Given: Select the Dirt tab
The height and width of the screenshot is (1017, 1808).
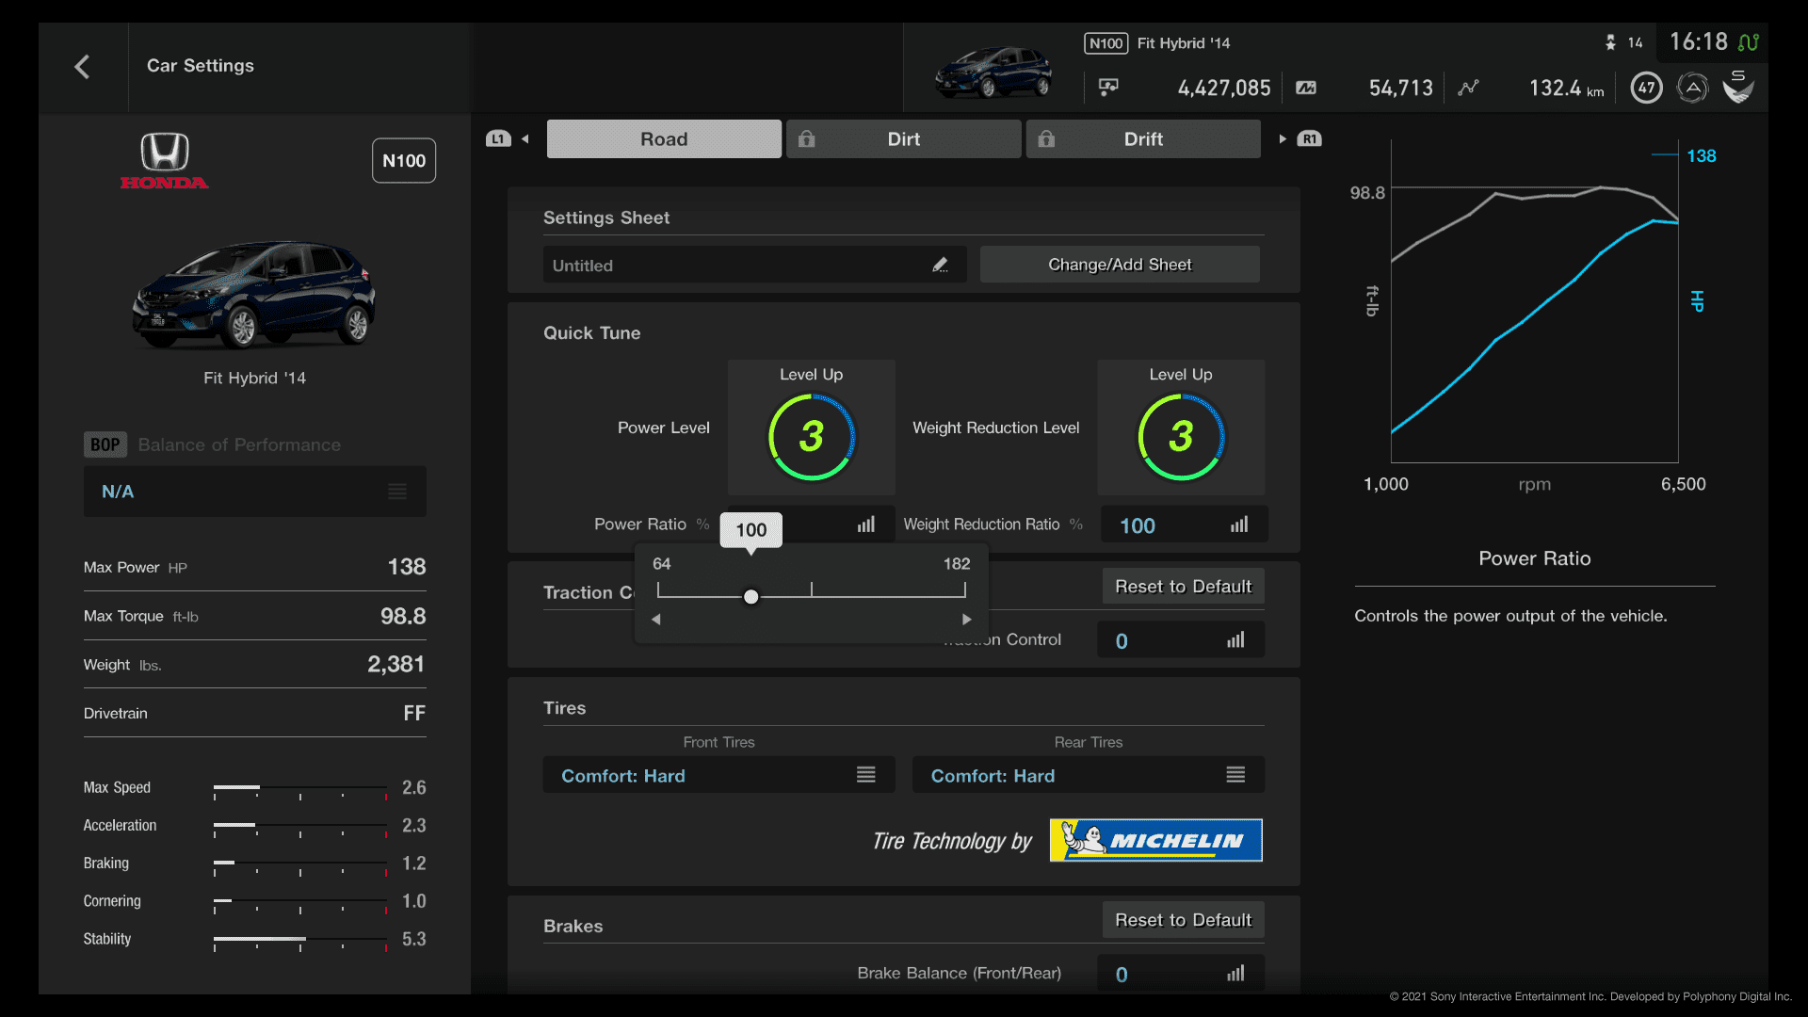Looking at the screenshot, I should [x=903, y=139].
